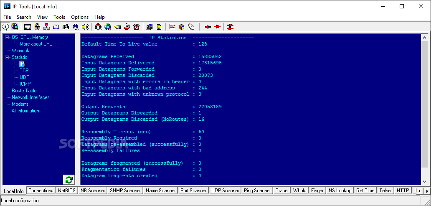Select the Local Info tab
The width and height of the screenshot is (431, 206).
tap(14, 191)
